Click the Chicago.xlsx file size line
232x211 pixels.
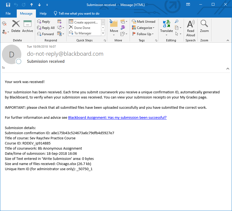[x=48, y=164]
